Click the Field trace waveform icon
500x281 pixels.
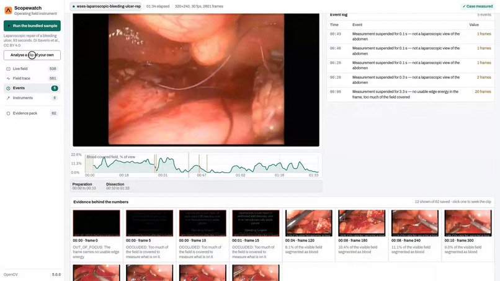click(8, 78)
